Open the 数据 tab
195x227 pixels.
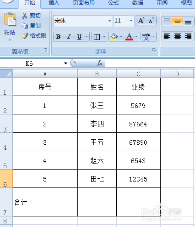coord(138,3)
